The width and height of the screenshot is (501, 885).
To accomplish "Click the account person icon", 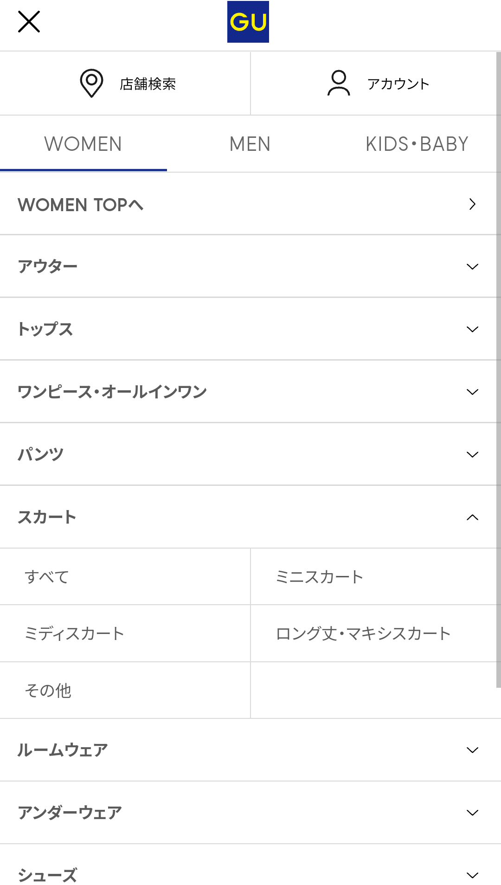I will (x=339, y=84).
